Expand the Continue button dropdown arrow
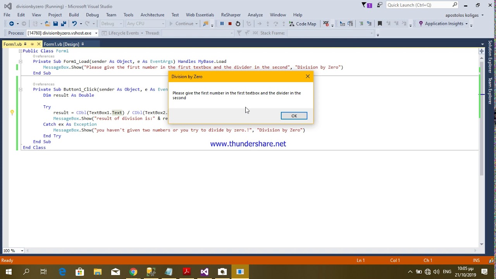 click(197, 24)
